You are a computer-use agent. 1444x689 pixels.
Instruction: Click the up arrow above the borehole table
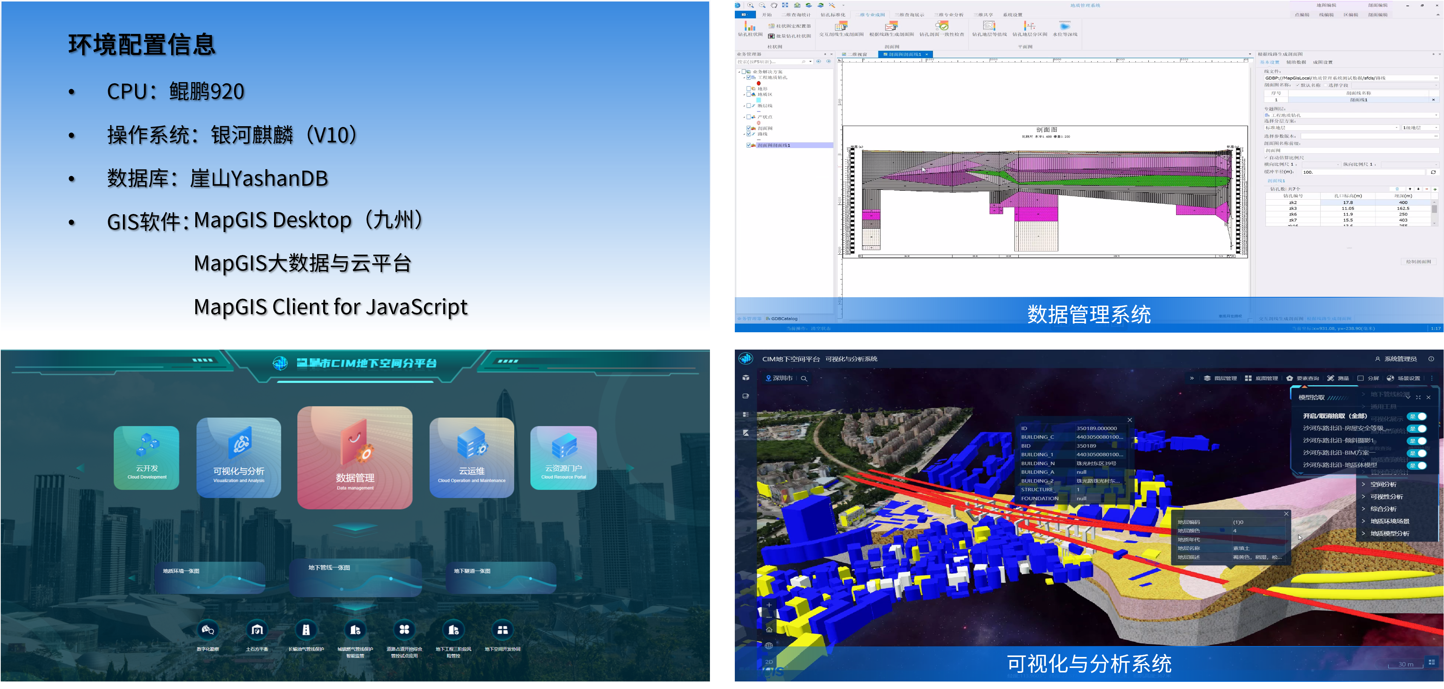coord(1410,189)
